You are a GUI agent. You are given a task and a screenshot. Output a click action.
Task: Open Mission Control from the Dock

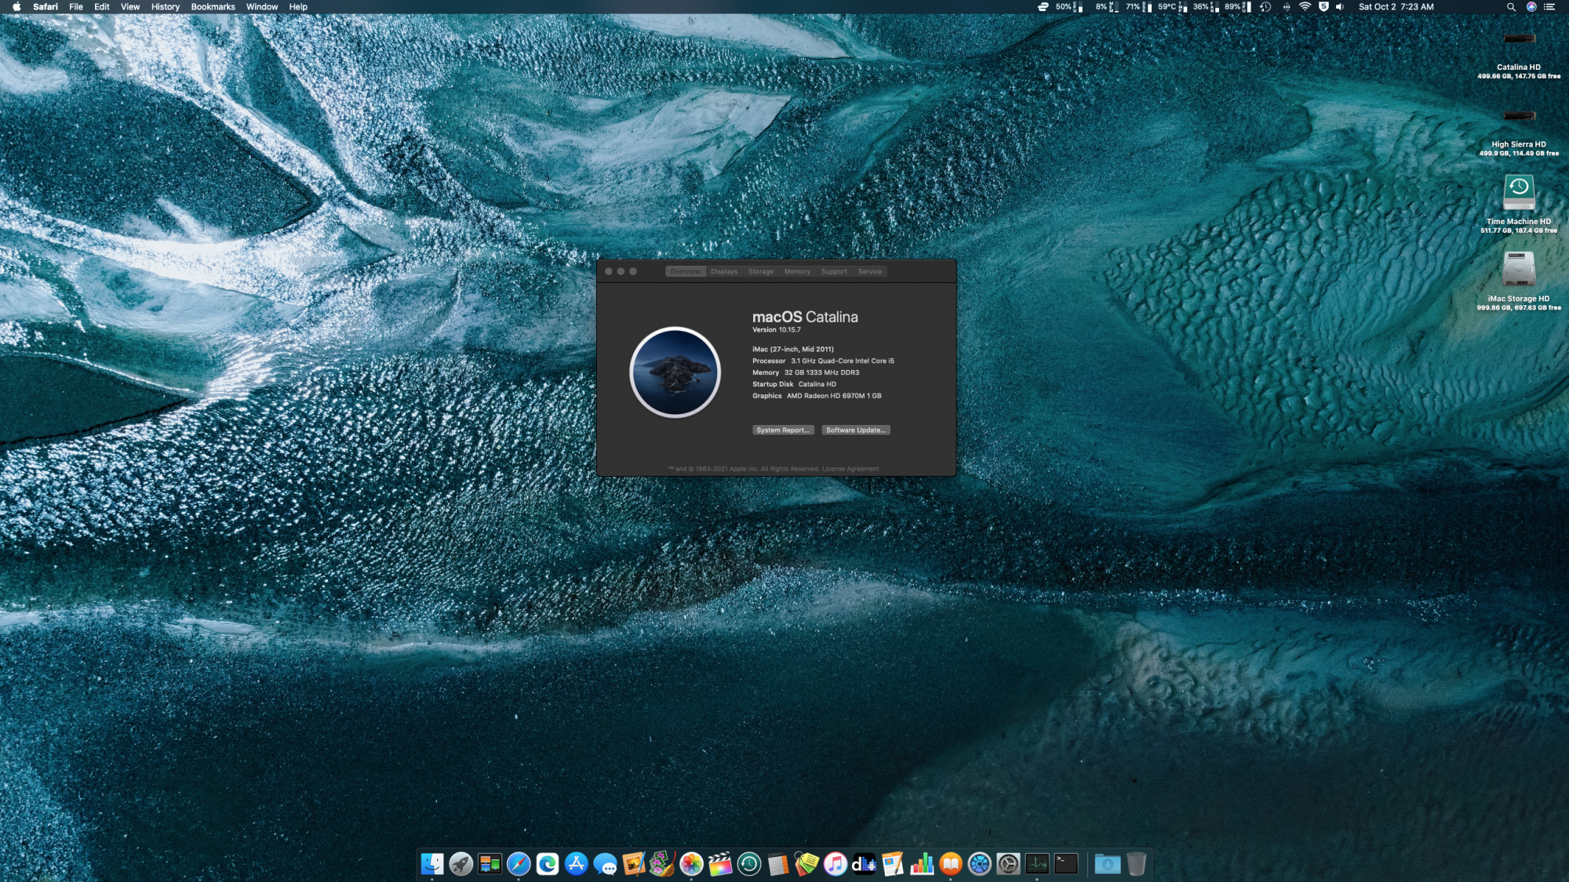(490, 864)
